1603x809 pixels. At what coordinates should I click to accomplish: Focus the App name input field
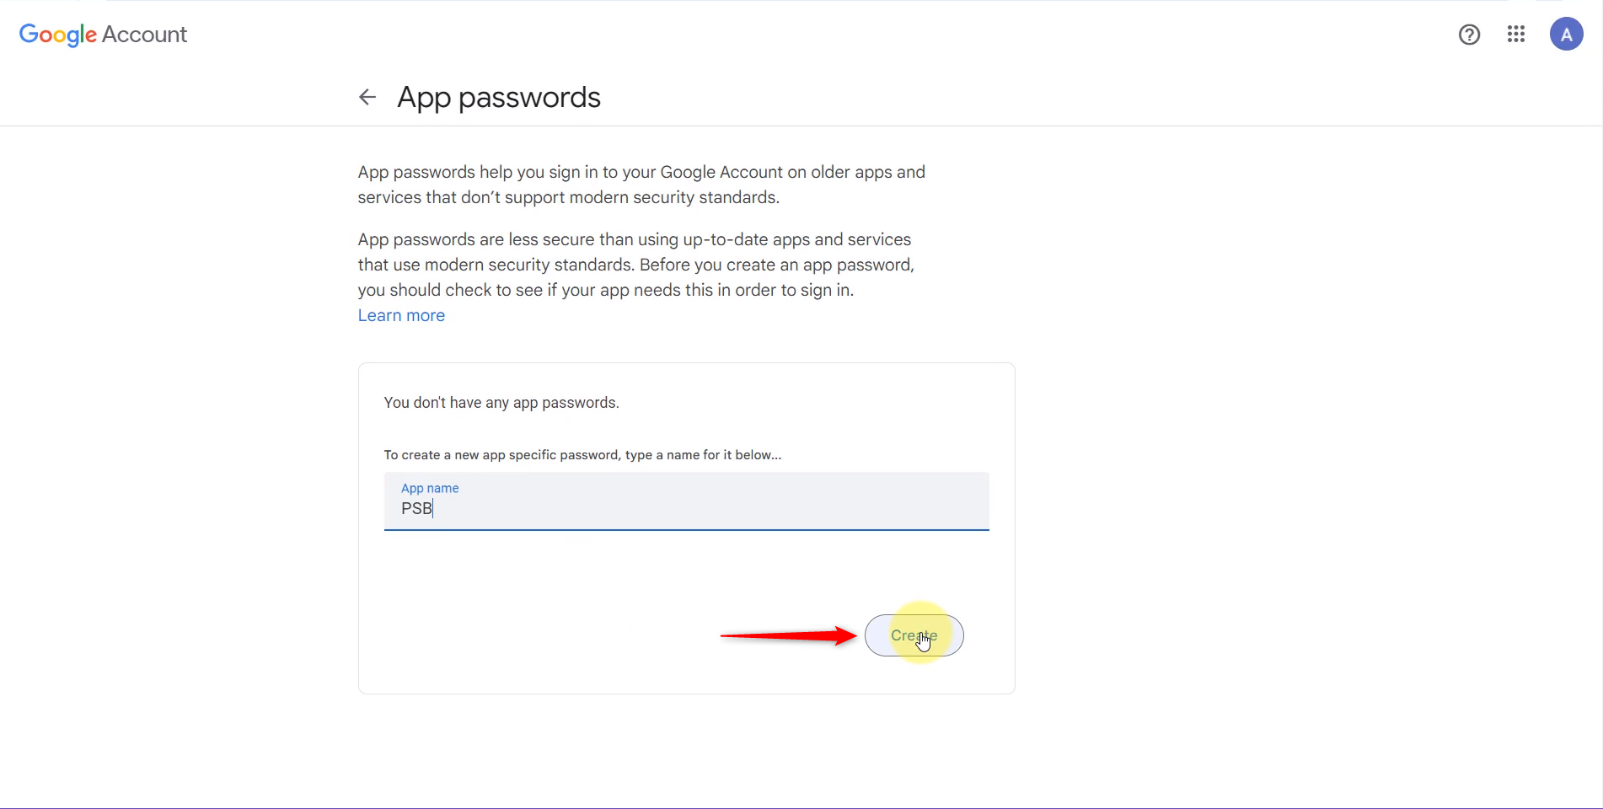(686, 501)
